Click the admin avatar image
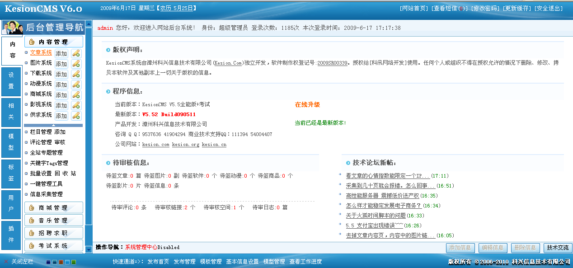Image resolution: width=573 pixels, height=268 pixels. tap(13, 28)
